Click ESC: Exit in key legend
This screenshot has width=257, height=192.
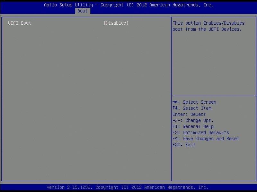click(184, 145)
